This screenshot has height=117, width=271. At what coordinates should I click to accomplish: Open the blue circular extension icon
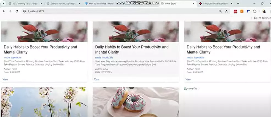coord(248,11)
